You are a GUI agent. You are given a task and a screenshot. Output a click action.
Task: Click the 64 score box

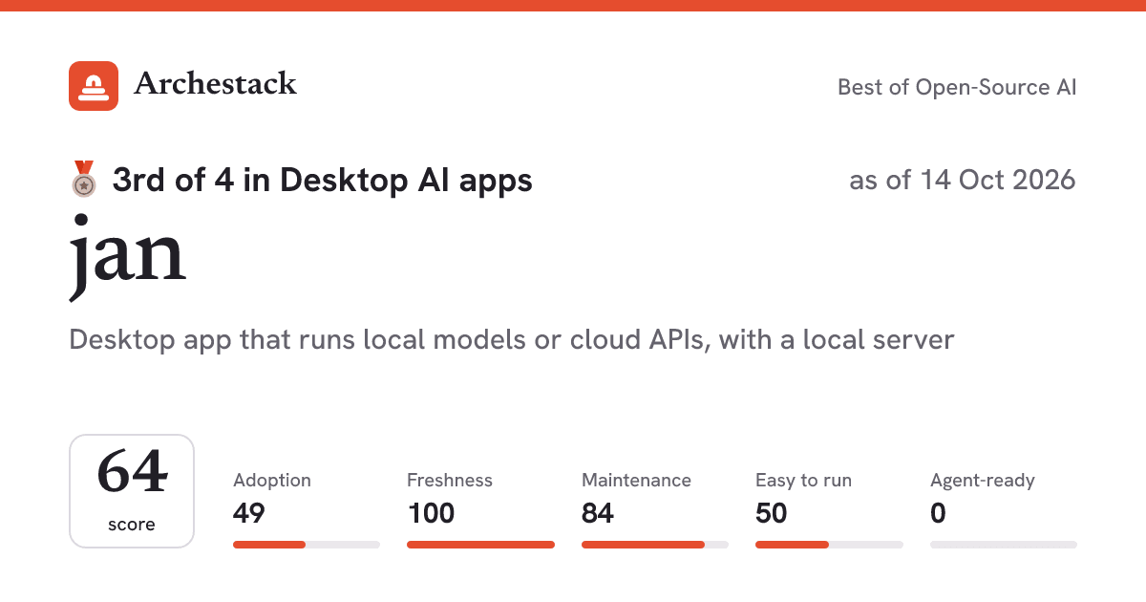pos(132,491)
